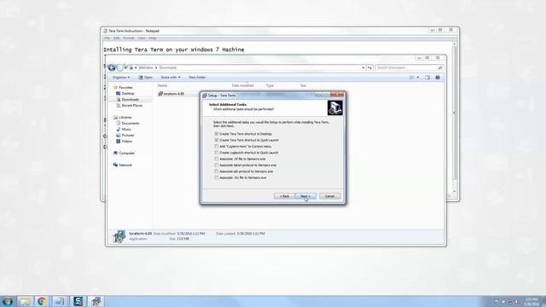546x307 pixels.
Task: Select the teraterm-4.89 file in list
Action: point(171,94)
